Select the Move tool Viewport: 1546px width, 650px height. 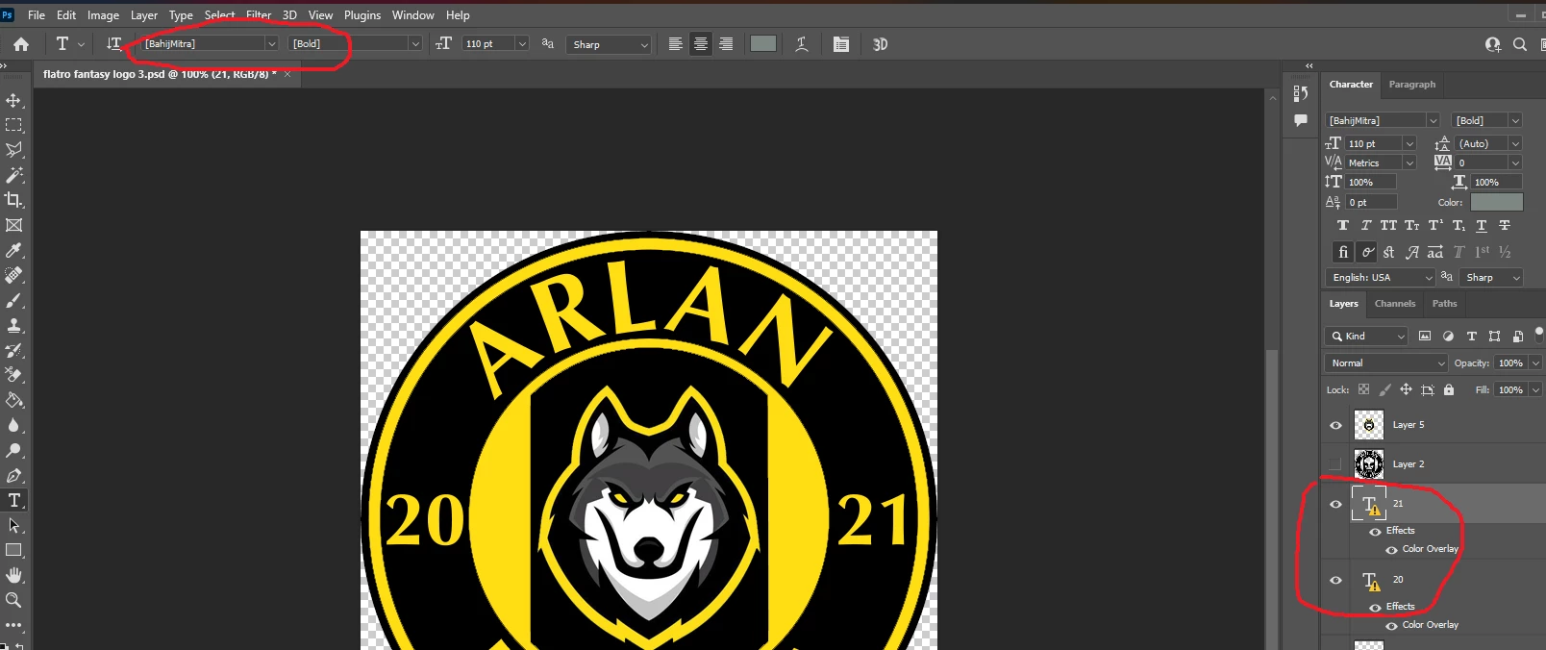coord(13,100)
